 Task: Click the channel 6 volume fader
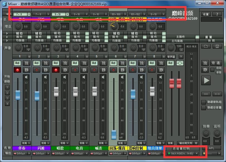114,134
